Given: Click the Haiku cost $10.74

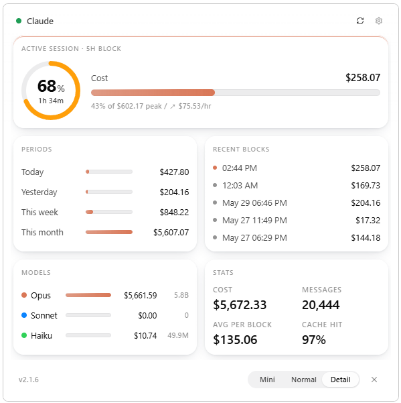Looking at the screenshot, I should pos(145,335).
